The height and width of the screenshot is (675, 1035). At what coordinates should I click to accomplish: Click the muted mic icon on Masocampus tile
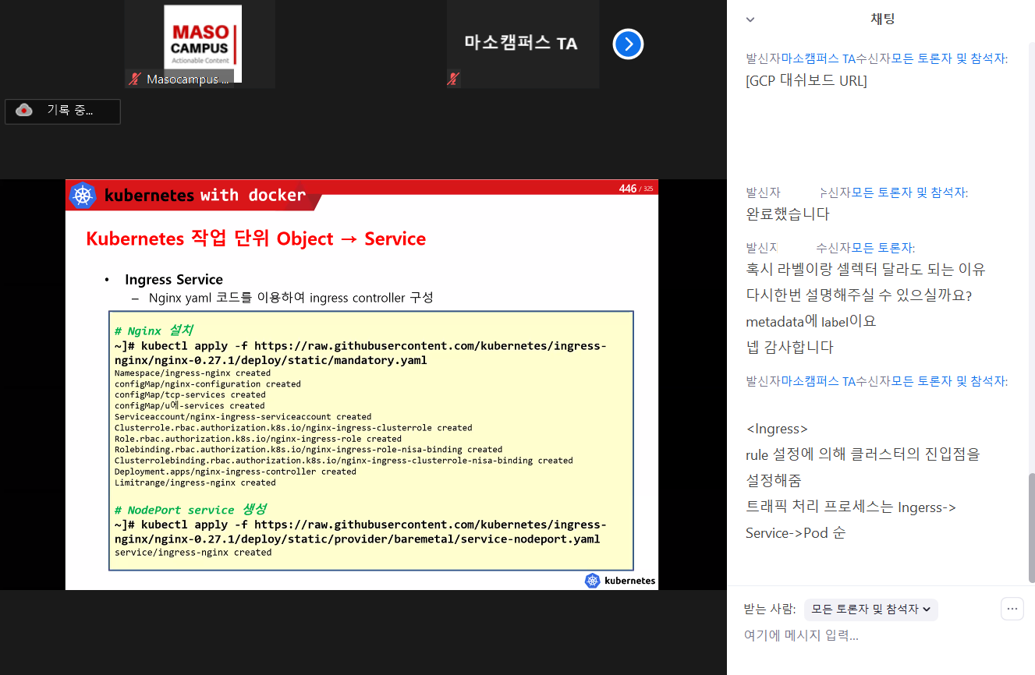click(135, 79)
